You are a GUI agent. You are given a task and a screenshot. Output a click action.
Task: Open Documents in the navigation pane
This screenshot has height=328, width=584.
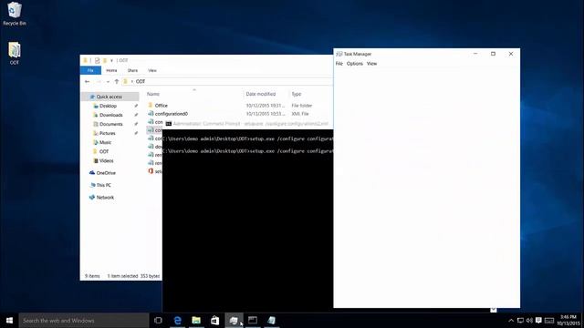[111, 124]
